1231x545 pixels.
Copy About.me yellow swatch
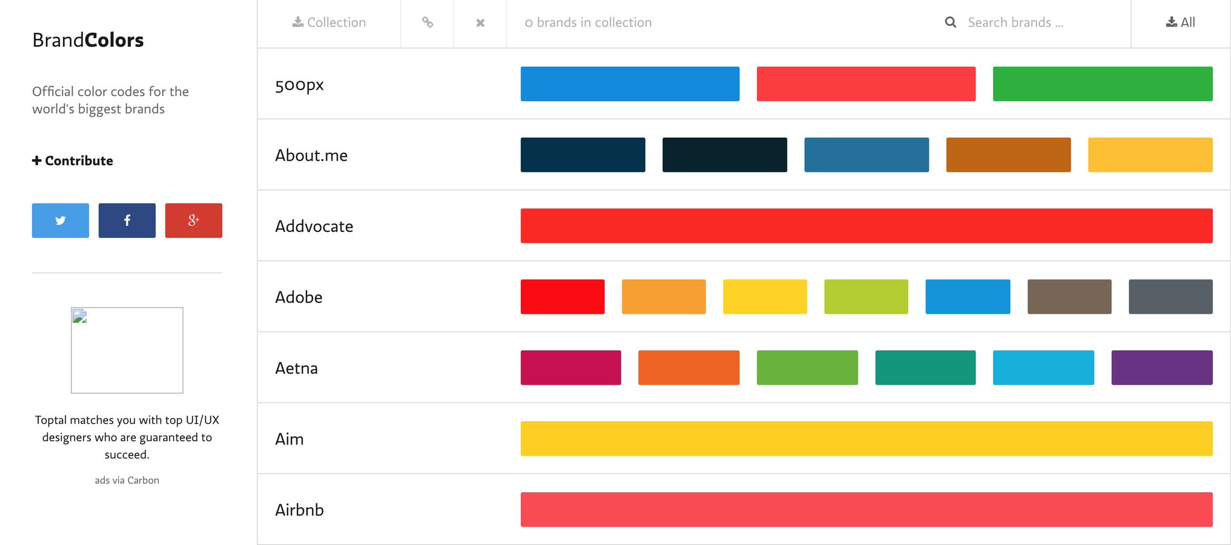[x=1150, y=155]
